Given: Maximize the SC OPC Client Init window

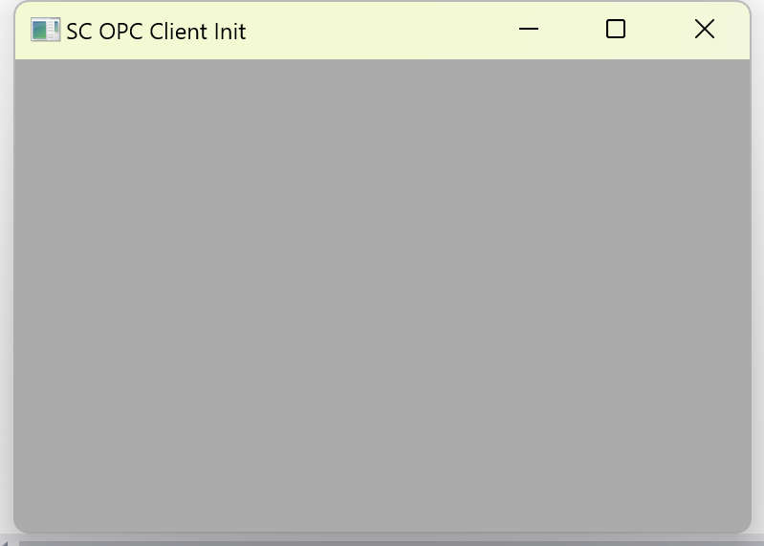Looking at the screenshot, I should (x=616, y=30).
